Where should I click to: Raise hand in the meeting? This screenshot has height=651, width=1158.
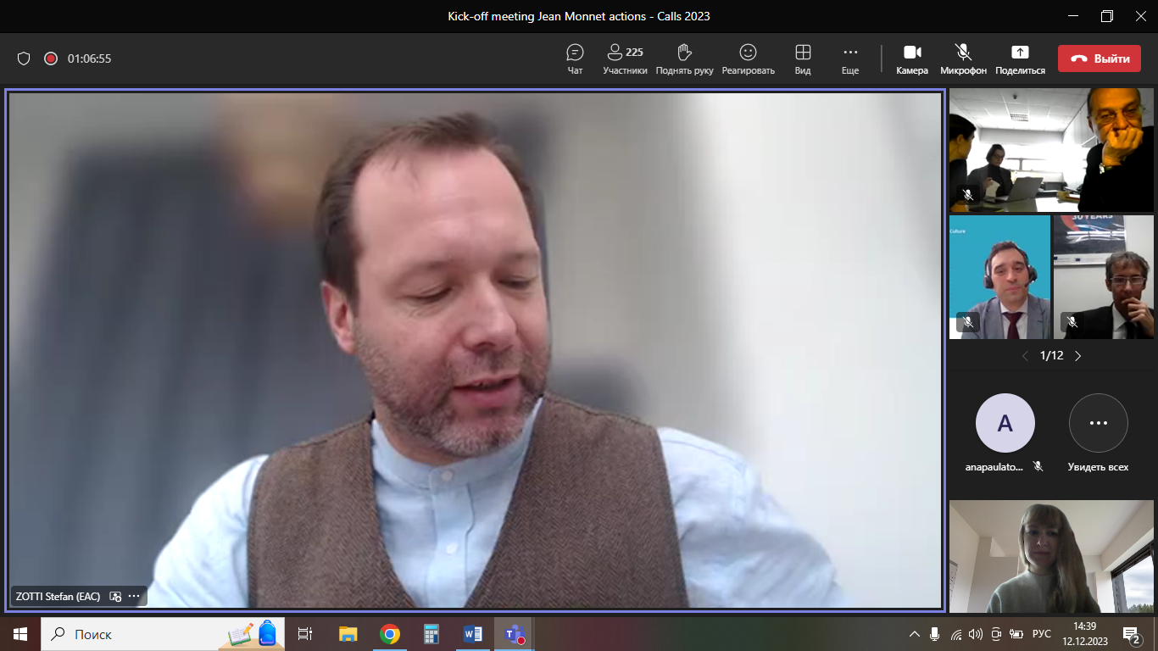684,53
